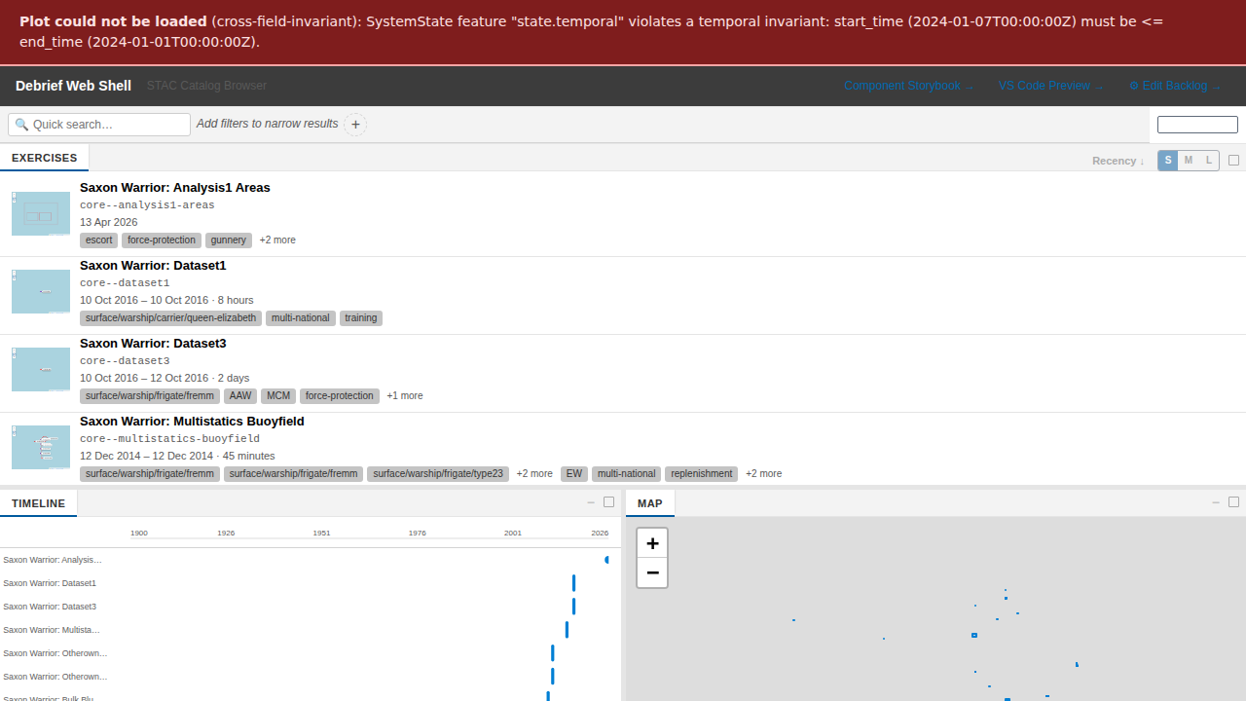Maximize the Exercises panel
This screenshot has width=1246, height=701.
click(1234, 161)
